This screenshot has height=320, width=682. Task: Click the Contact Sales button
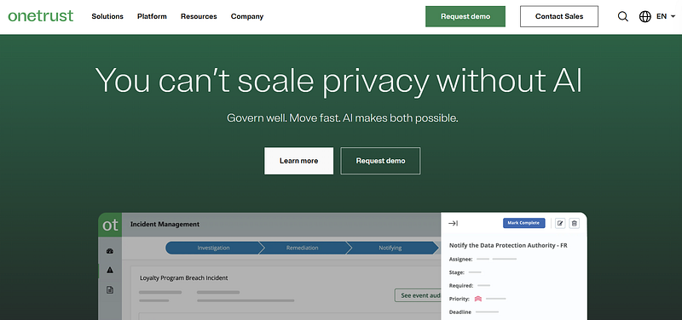559,16
